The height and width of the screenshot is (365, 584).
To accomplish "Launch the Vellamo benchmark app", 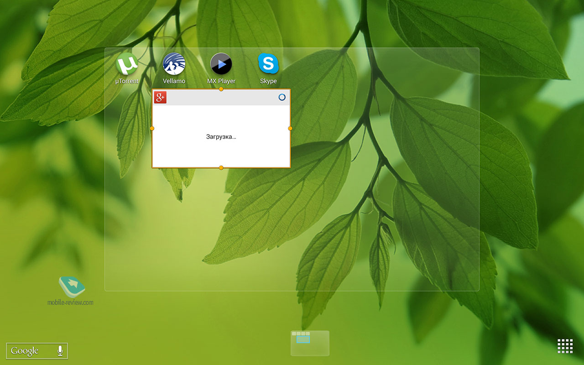I will (174, 68).
